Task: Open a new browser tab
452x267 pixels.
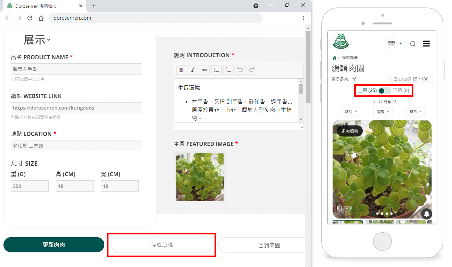Action: click(94, 6)
